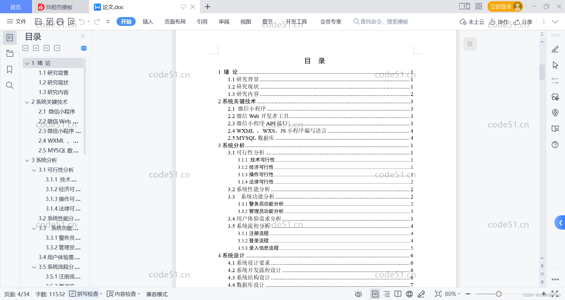Switch to page layout view
This screenshot has height=300, width=565.
[375, 294]
